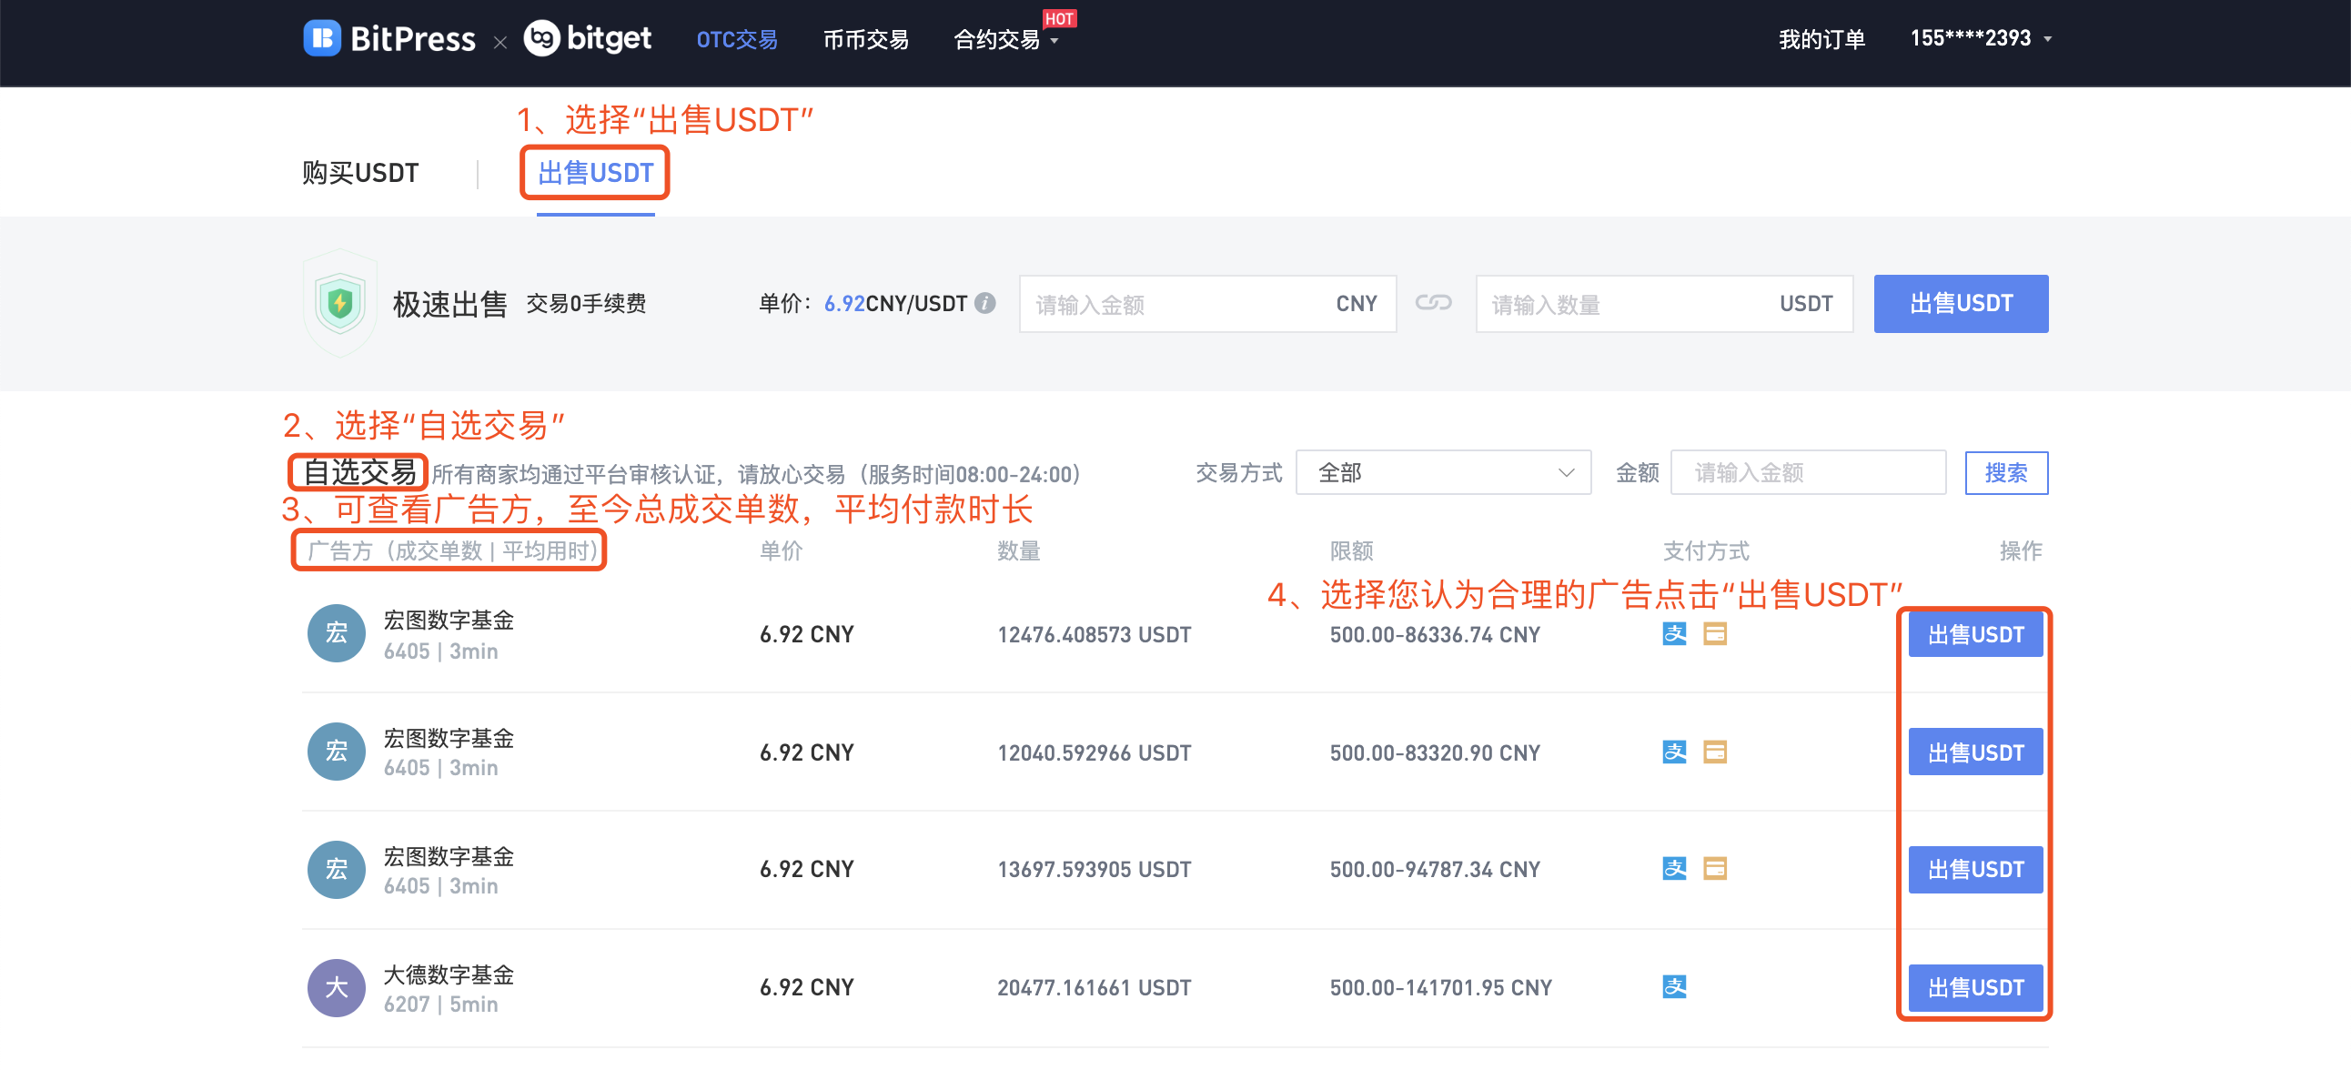This screenshot has width=2351, height=1070.
Task: Click the BitPress logo icon
Action: tap(321, 38)
